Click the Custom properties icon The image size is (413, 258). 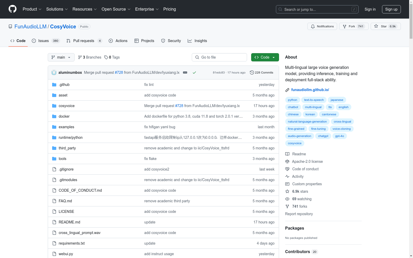tap(287, 184)
